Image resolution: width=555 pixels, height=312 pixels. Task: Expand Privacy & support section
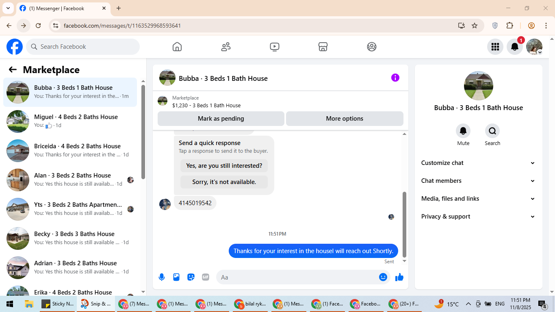point(478,217)
